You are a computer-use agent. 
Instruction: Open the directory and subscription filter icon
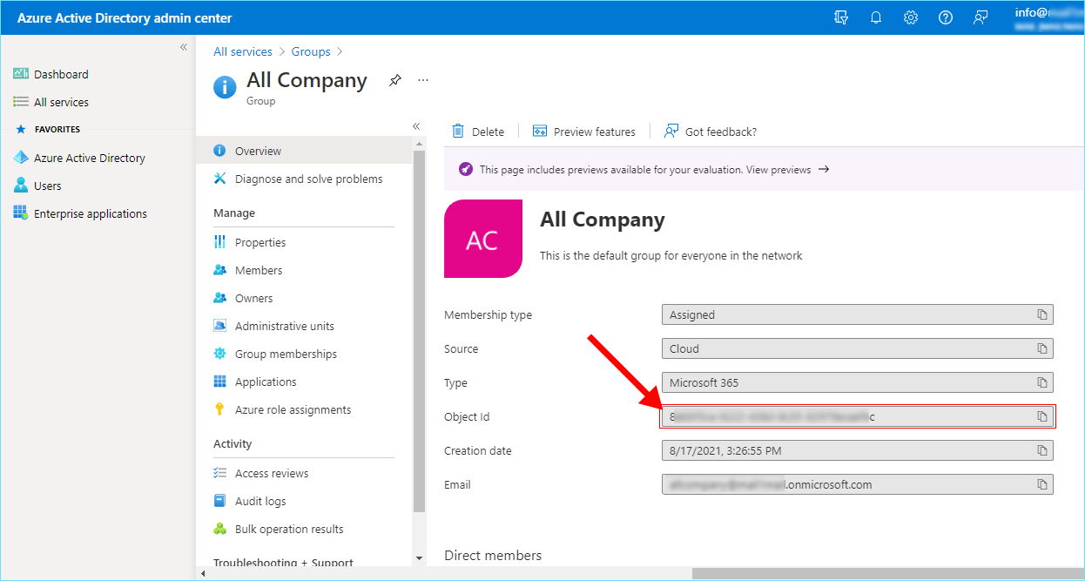(841, 17)
